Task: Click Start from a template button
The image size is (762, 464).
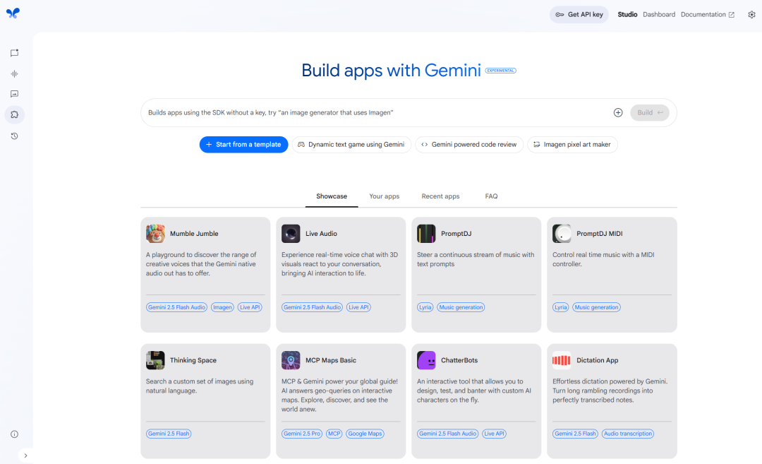Action: [243, 145]
